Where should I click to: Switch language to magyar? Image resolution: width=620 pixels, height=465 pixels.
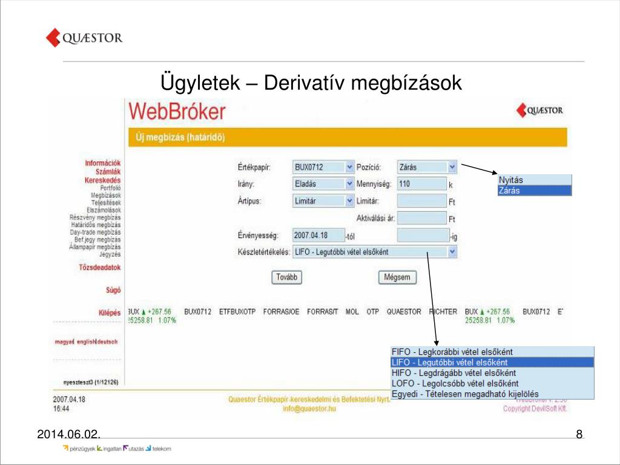pyautogui.click(x=64, y=342)
